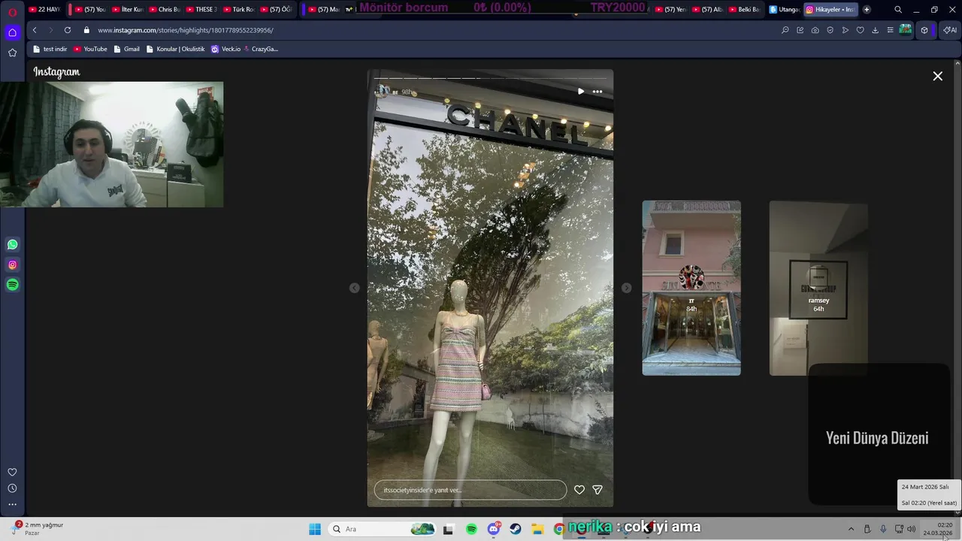Focus the story reply input field

click(x=470, y=490)
